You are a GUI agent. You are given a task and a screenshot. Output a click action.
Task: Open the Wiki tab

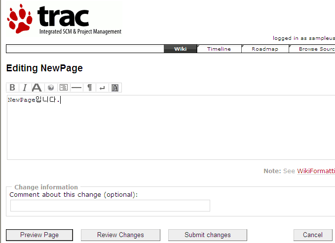180,49
